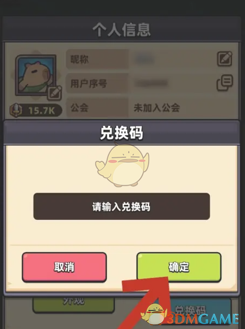This screenshot has height=329, width=245.
Task: Select the 用户序号 user number label
Action: tap(89, 83)
